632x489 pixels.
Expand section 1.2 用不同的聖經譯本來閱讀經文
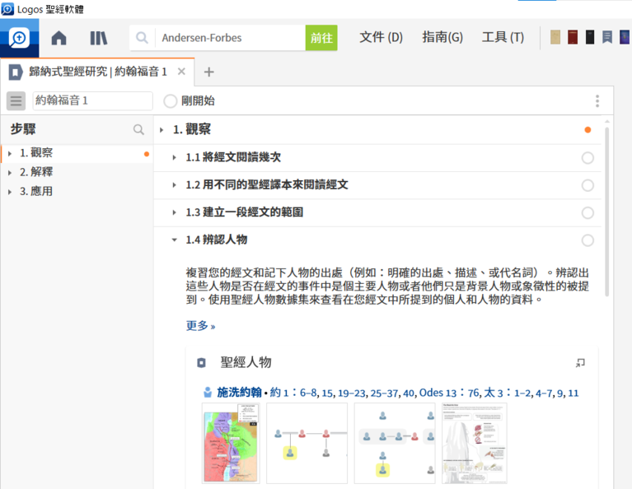[x=174, y=185]
